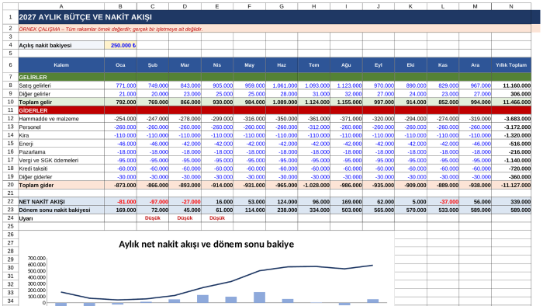The width and height of the screenshot is (543, 306).
Task: Select February net cash flow -97.000
Action: [x=153, y=201]
